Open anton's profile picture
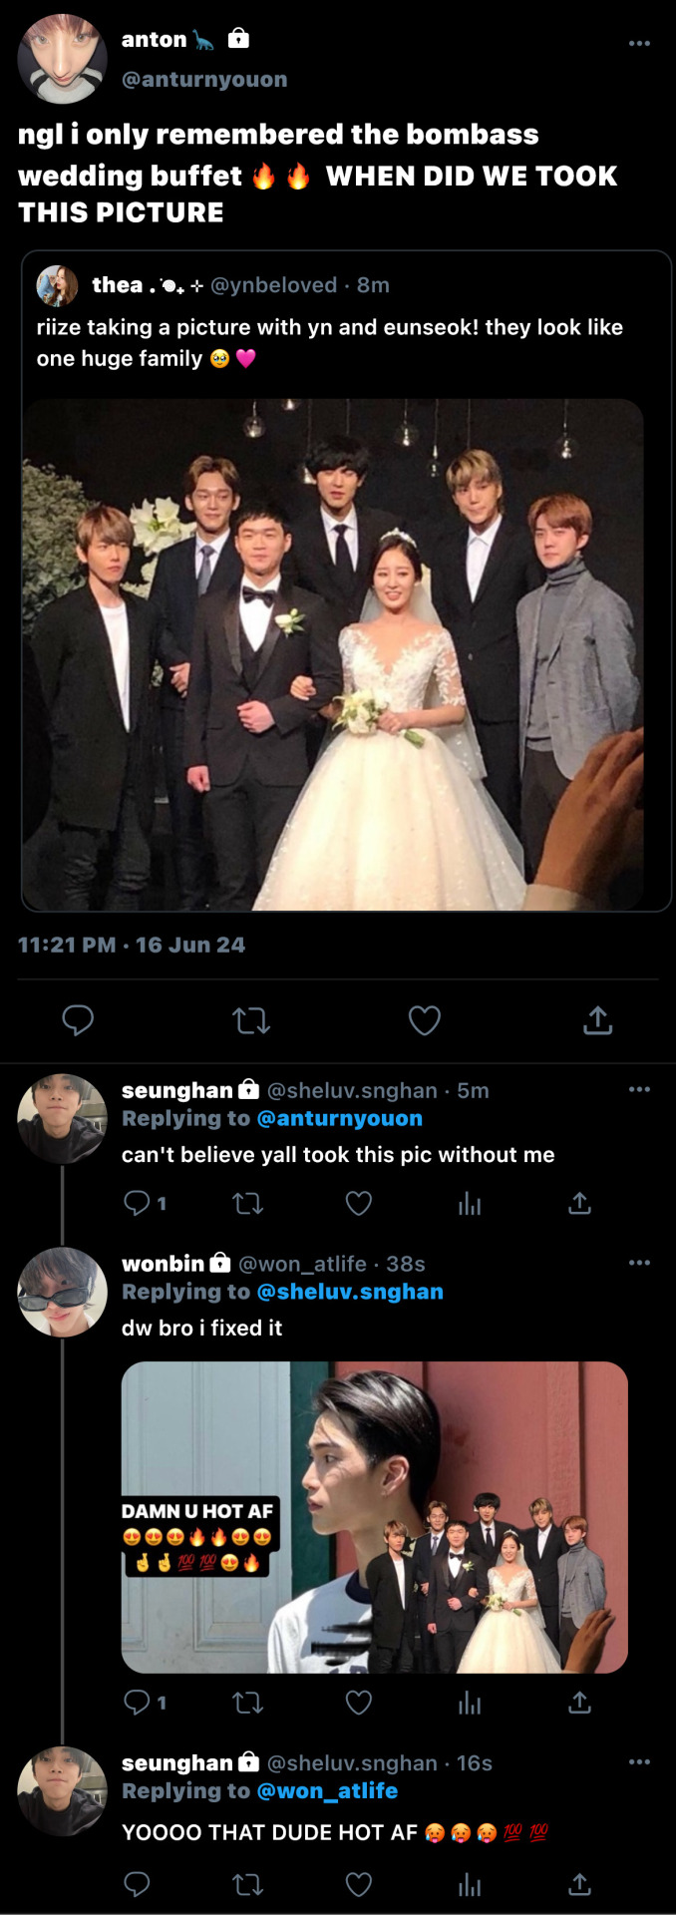 (62, 59)
